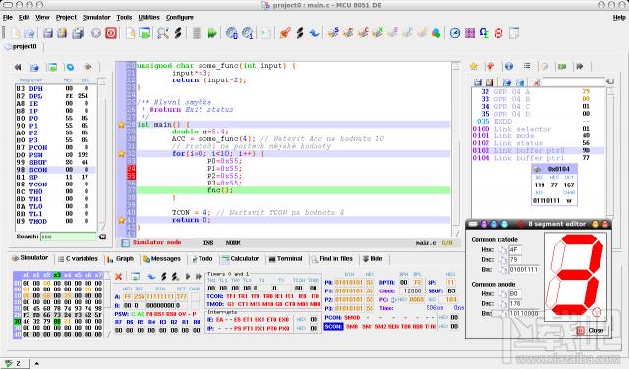Toggle the ES bit in IE register
Viewport: 629px width, 369px height.
(x=237, y=319)
